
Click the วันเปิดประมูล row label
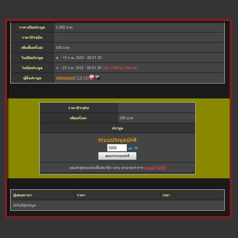pyautogui.click(x=32, y=58)
